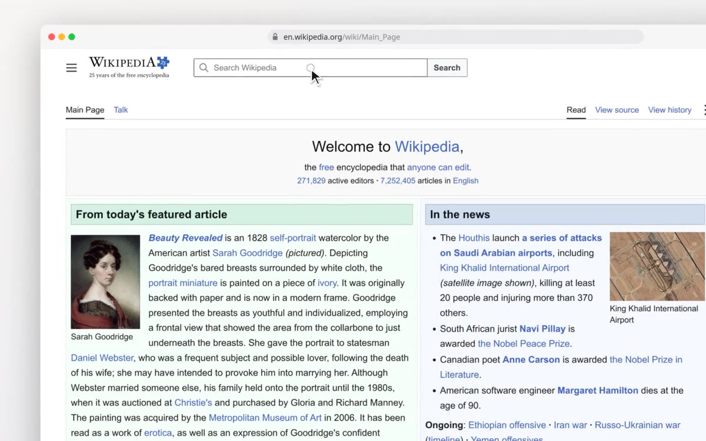The height and width of the screenshot is (441, 706).
Task: Open 'a series of attacks on Saudi Arabian airports'
Action: tap(521, 245)
